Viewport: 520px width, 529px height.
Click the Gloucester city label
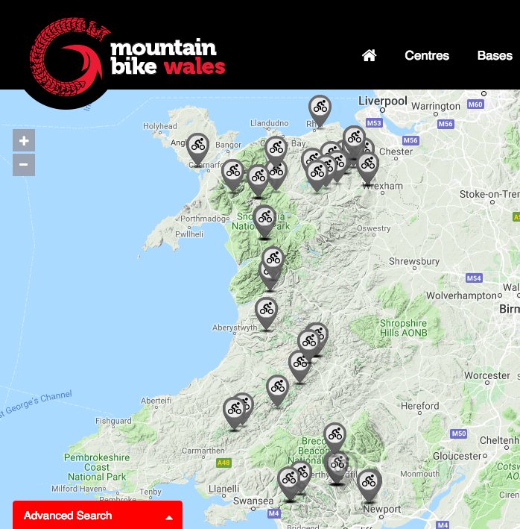(x=457, y=456)
